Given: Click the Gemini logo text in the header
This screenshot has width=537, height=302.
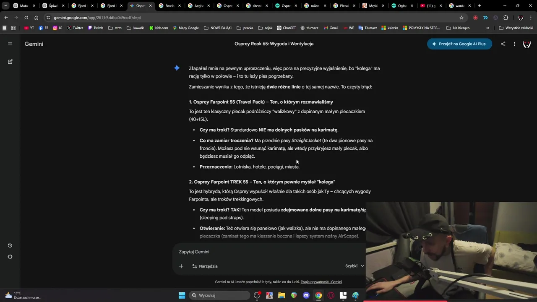Looking at the screenshot, I should (34, 44).
